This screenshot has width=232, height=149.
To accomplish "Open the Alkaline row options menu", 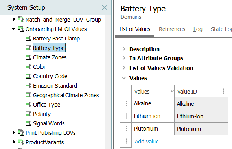I will click(x=127, y=103).
